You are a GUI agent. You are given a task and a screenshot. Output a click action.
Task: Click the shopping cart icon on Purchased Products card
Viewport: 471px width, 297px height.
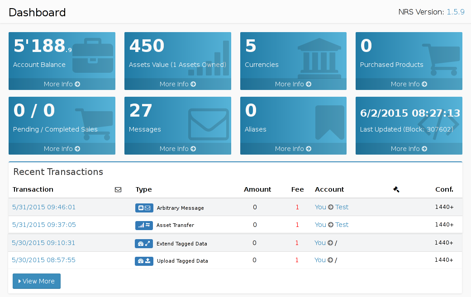click(441, 59)
